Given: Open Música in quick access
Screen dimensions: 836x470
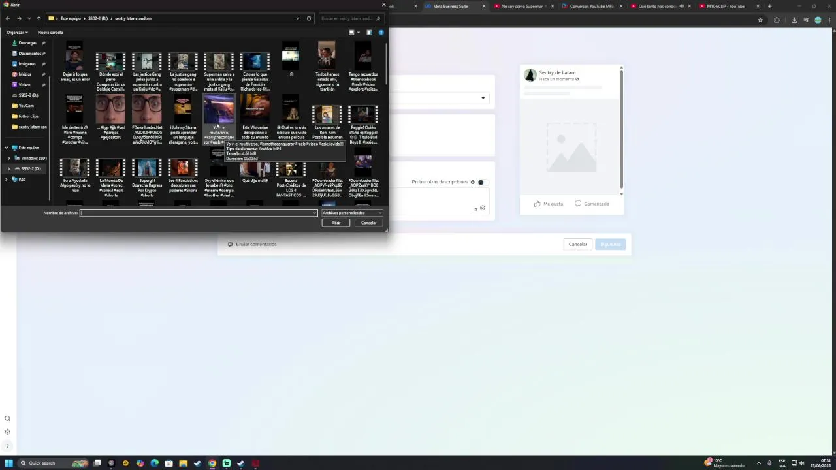Looking at the screenshot, I should (x=25, y=74).
